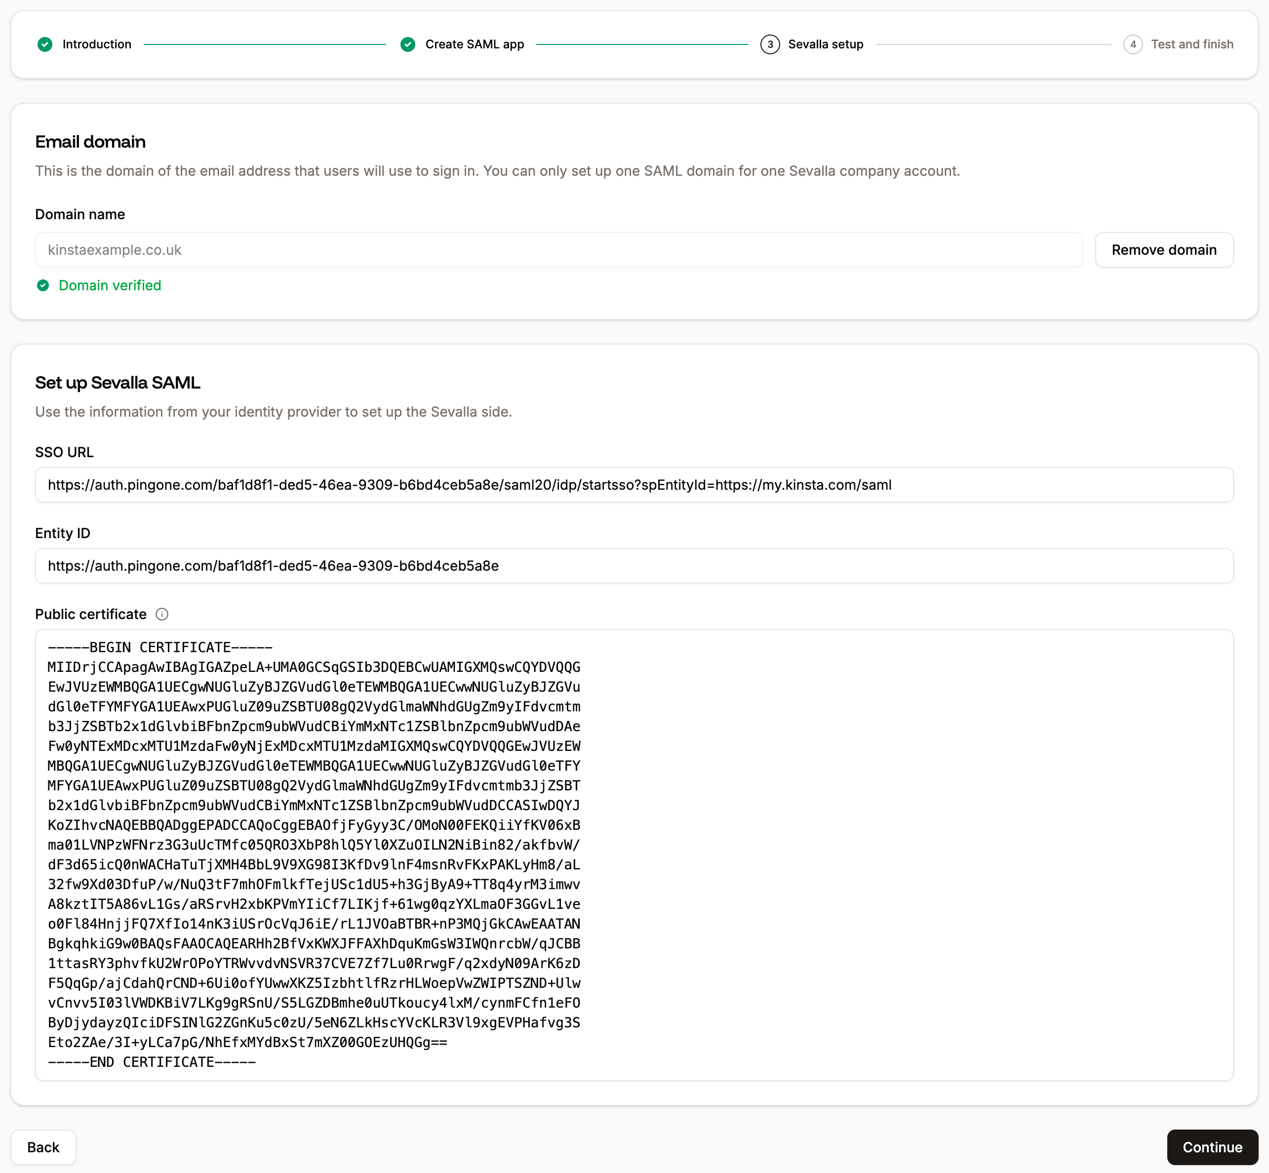Click the Remove domain button

(1164, 249)
